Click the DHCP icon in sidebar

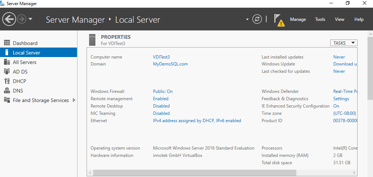click(7, 81)
